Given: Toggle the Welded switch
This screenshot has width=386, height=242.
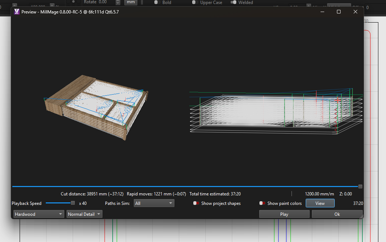Looking at the screenshot, I should click(233, 2).
